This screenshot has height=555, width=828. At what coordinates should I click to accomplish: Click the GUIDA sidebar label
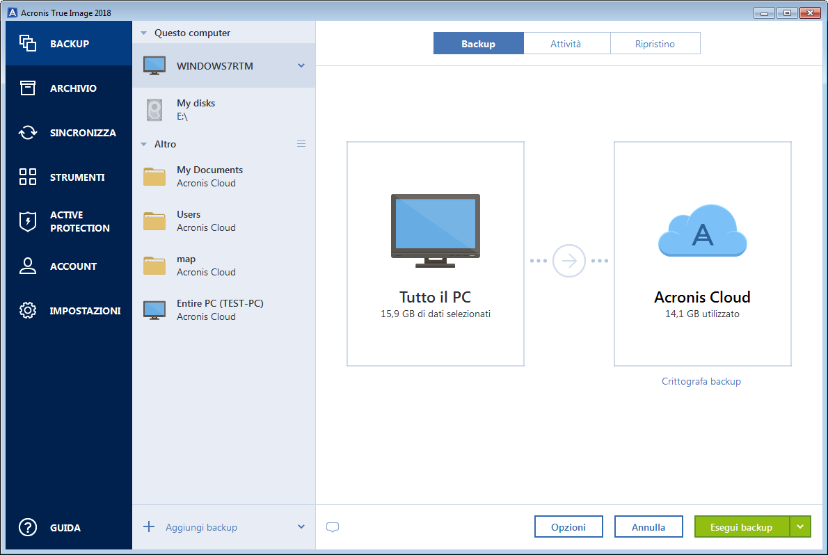[x=65, y=528]
